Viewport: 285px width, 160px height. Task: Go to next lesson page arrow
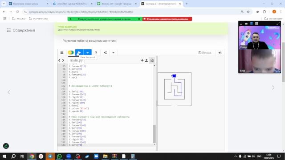(273, 88)
